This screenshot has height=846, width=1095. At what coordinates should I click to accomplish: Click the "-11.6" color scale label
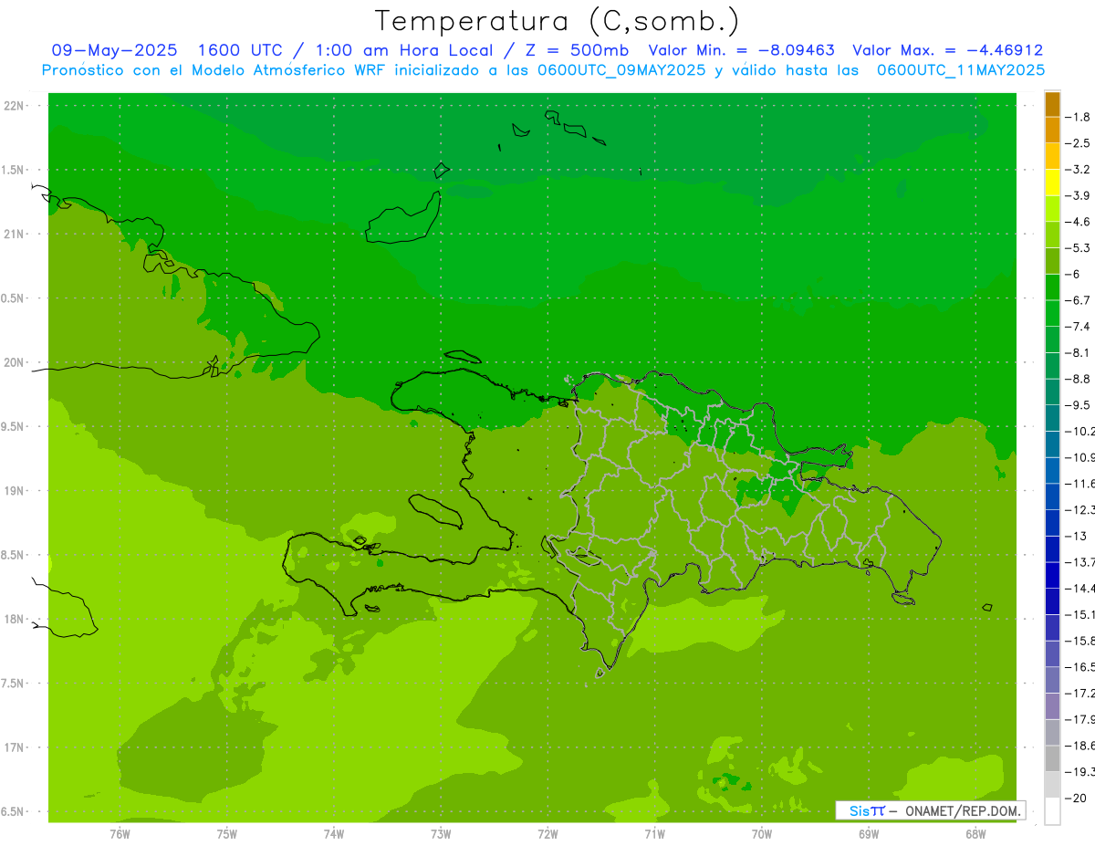(x=1080, y=483)
